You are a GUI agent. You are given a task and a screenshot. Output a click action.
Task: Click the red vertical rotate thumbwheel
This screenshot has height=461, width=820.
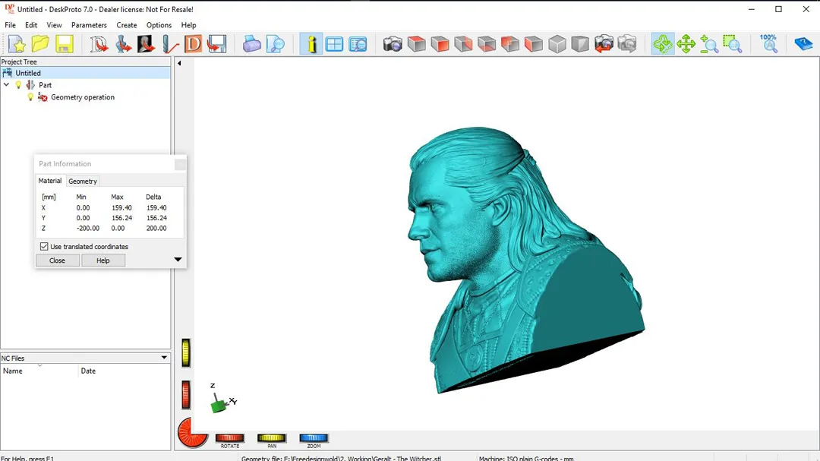pyautogui.click(x=186, y=394)
